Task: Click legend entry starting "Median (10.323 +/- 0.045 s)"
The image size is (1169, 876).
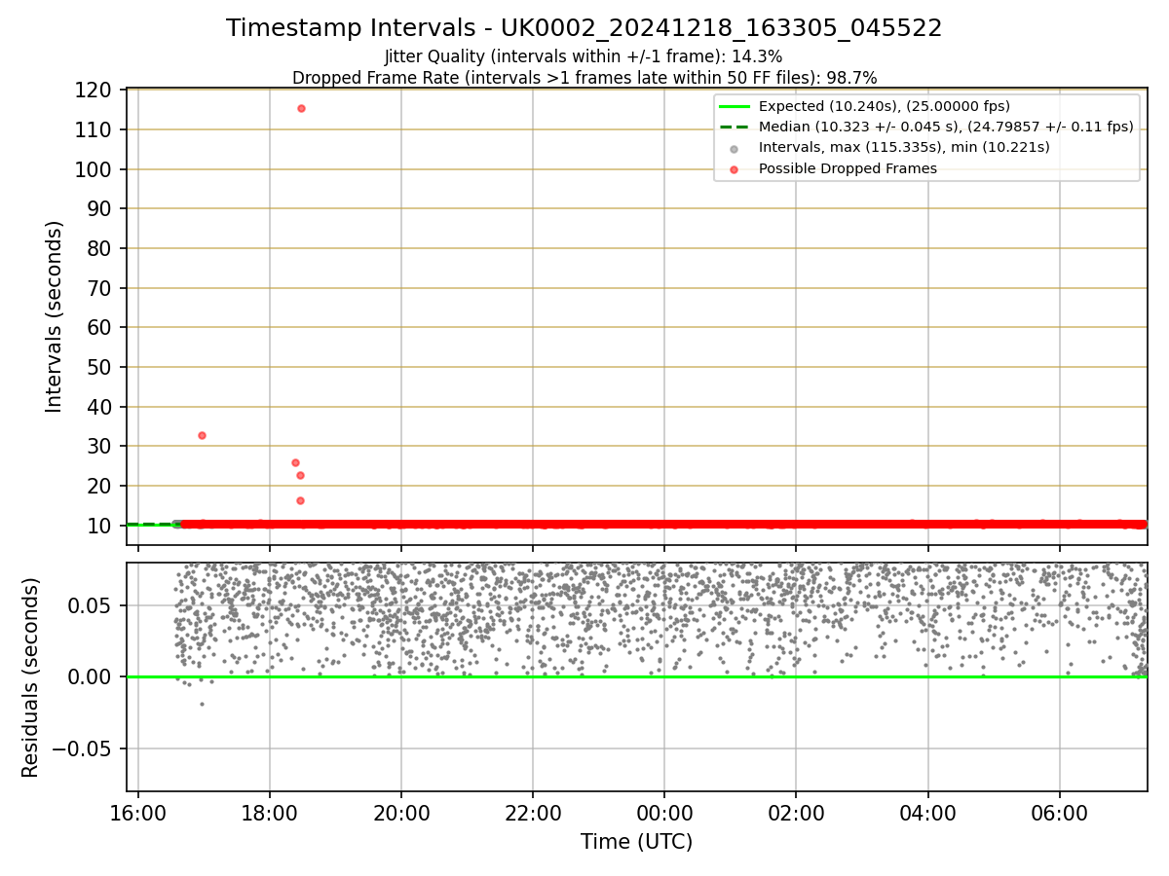Action: (946, 127)
